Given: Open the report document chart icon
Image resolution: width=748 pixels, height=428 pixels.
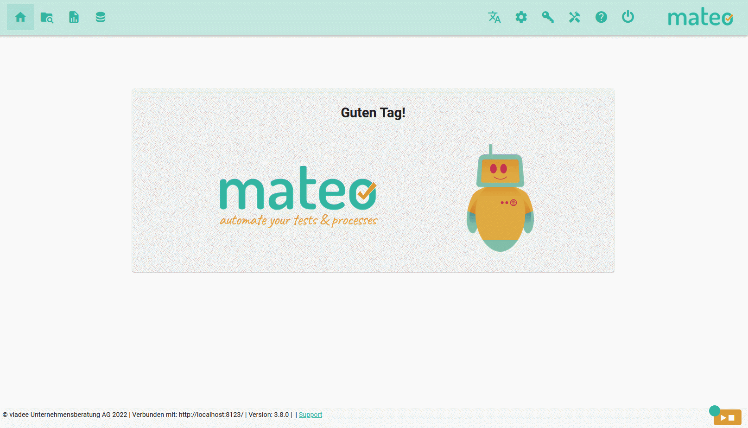Looking at the screenshot, I should pos(74,17).
